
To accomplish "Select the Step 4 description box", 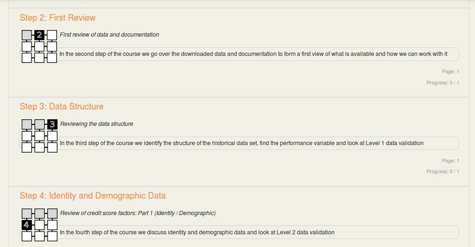I will click(x=239, y=232).
